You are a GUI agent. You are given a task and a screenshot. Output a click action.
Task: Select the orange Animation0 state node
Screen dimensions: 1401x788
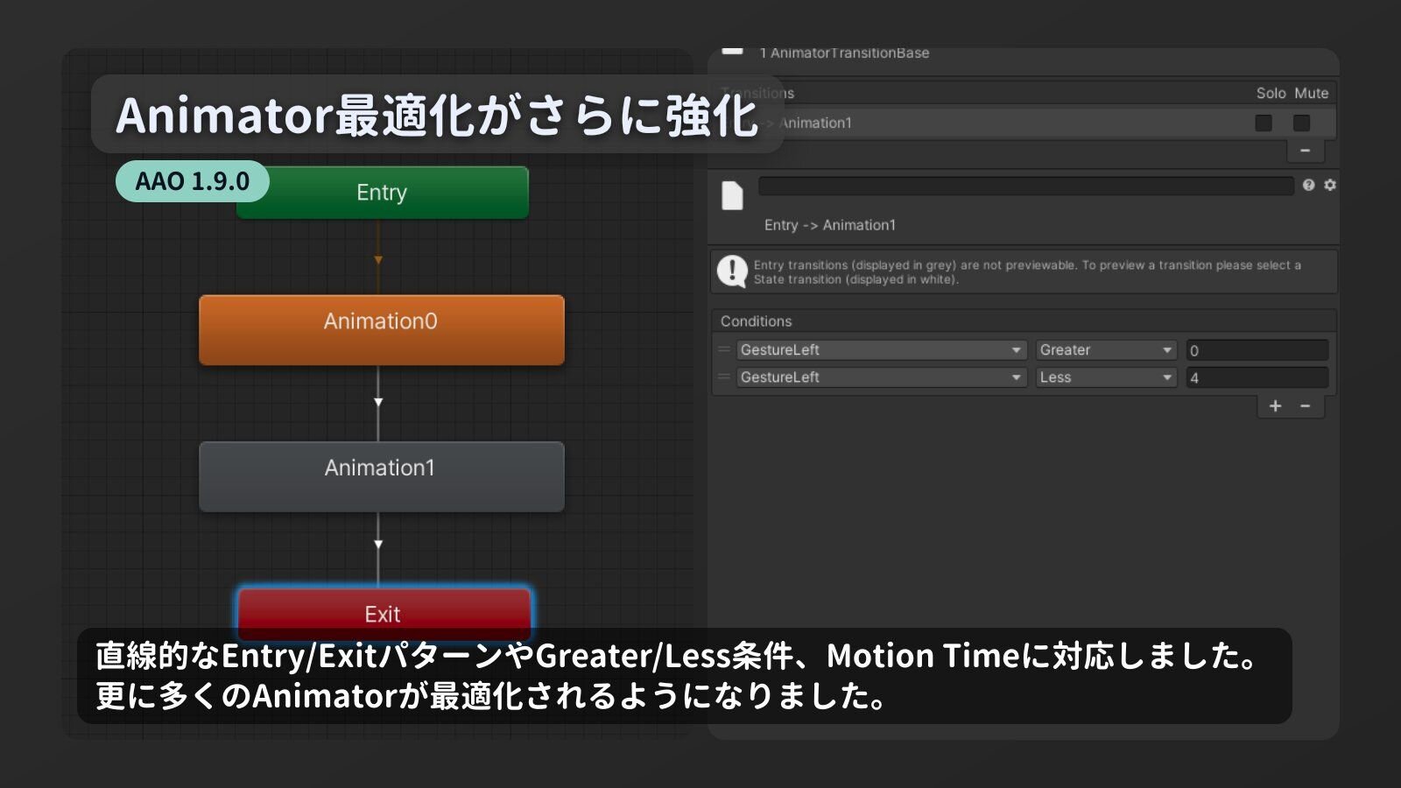[381, 329]
